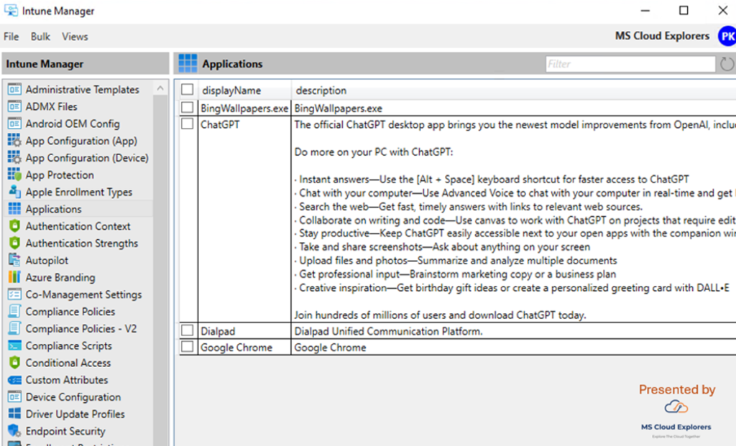Image resolution: width=736 pixels, height=446 pixels.
Task: Open Conditional Access in sidebar
Action: coord(68,363)
